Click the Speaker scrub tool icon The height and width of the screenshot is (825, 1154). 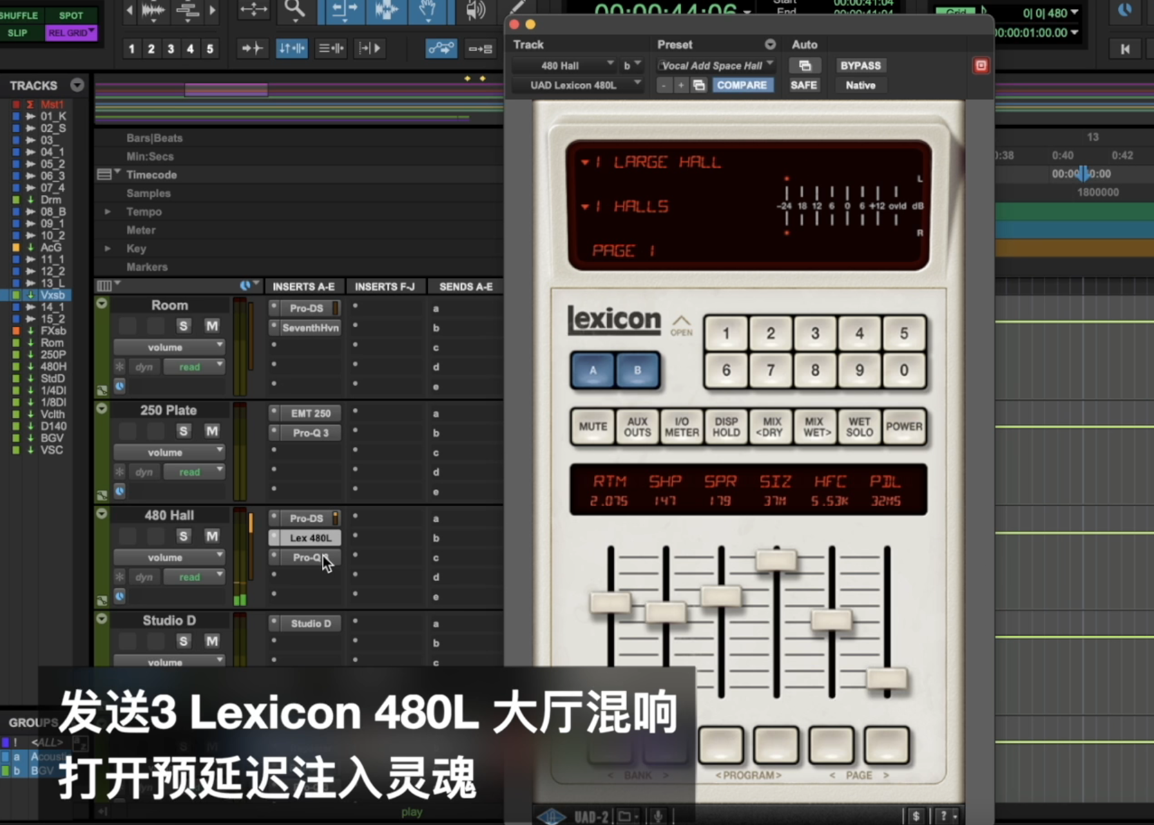coord(475,10)
